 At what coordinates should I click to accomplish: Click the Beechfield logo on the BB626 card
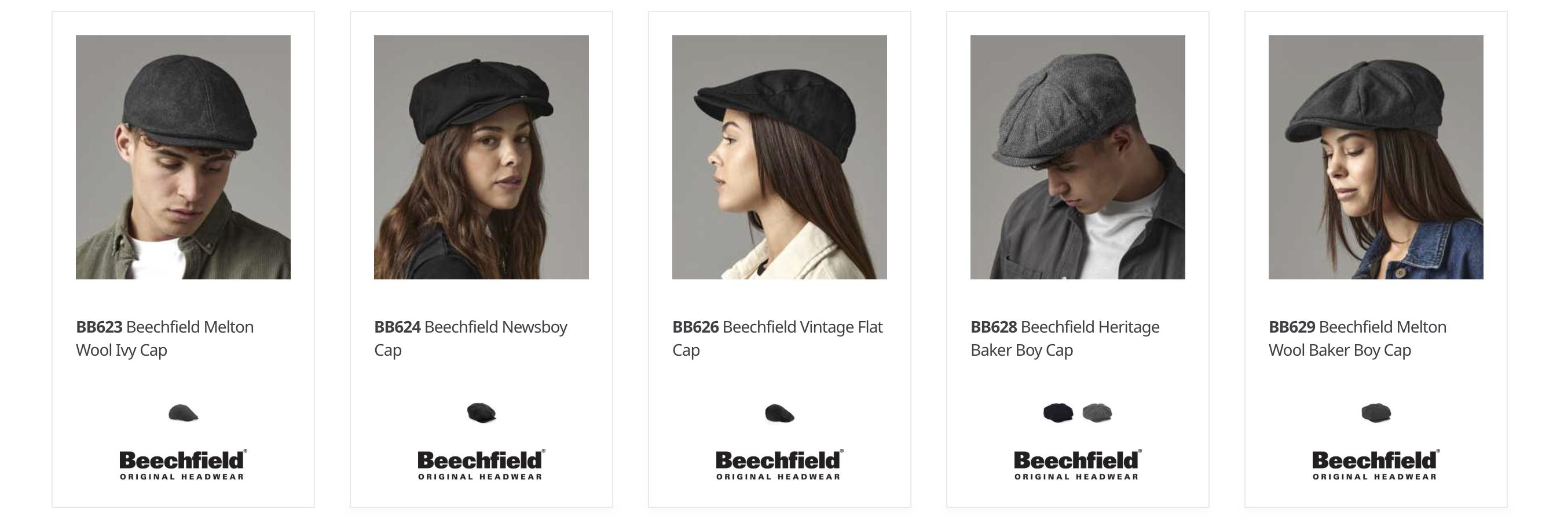(x=779, y=464)
